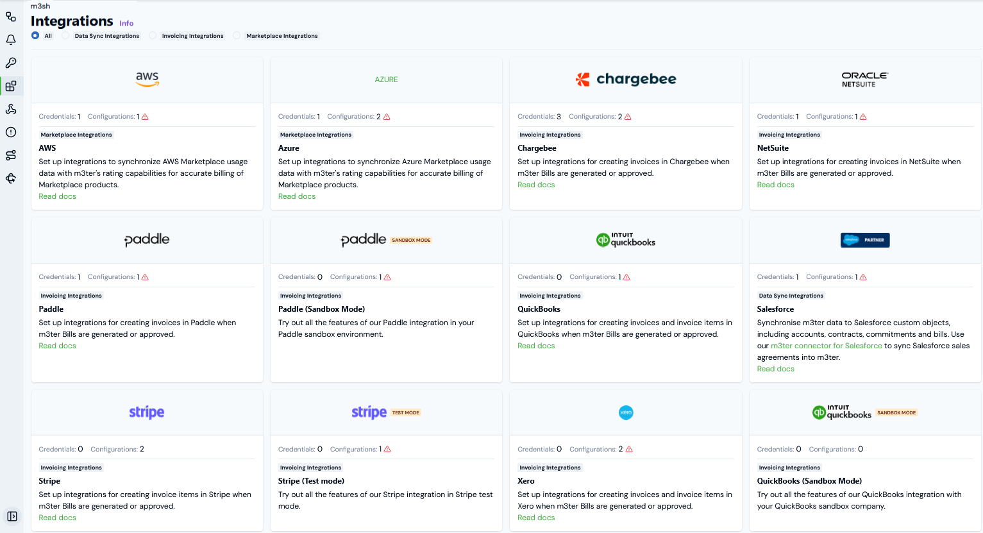Click the warning icon on the QuickBooks card
The height and width of the screenshot is (533, 983).
point(626,277)
